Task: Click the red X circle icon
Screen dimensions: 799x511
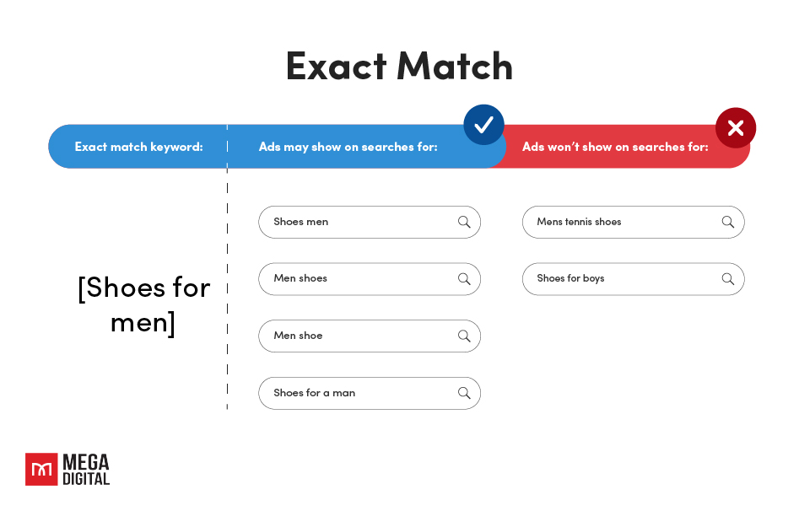Action: [736, 128]
